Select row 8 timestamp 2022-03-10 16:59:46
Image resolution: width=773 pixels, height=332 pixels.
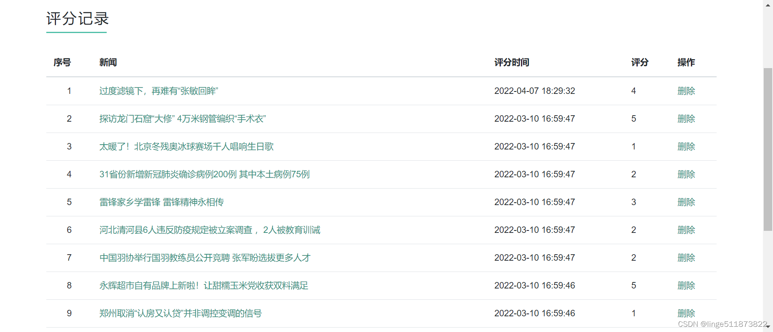pyautogui.click(x=535, y=286)
